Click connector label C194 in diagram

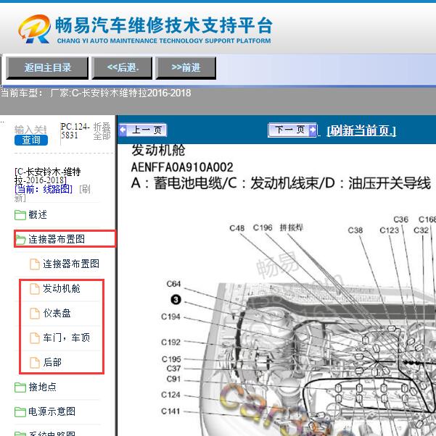(x=170, y=316)
